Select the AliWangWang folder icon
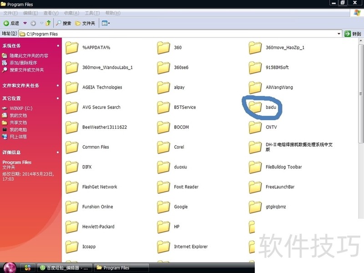The image size is (364, 273). (255, 88)
